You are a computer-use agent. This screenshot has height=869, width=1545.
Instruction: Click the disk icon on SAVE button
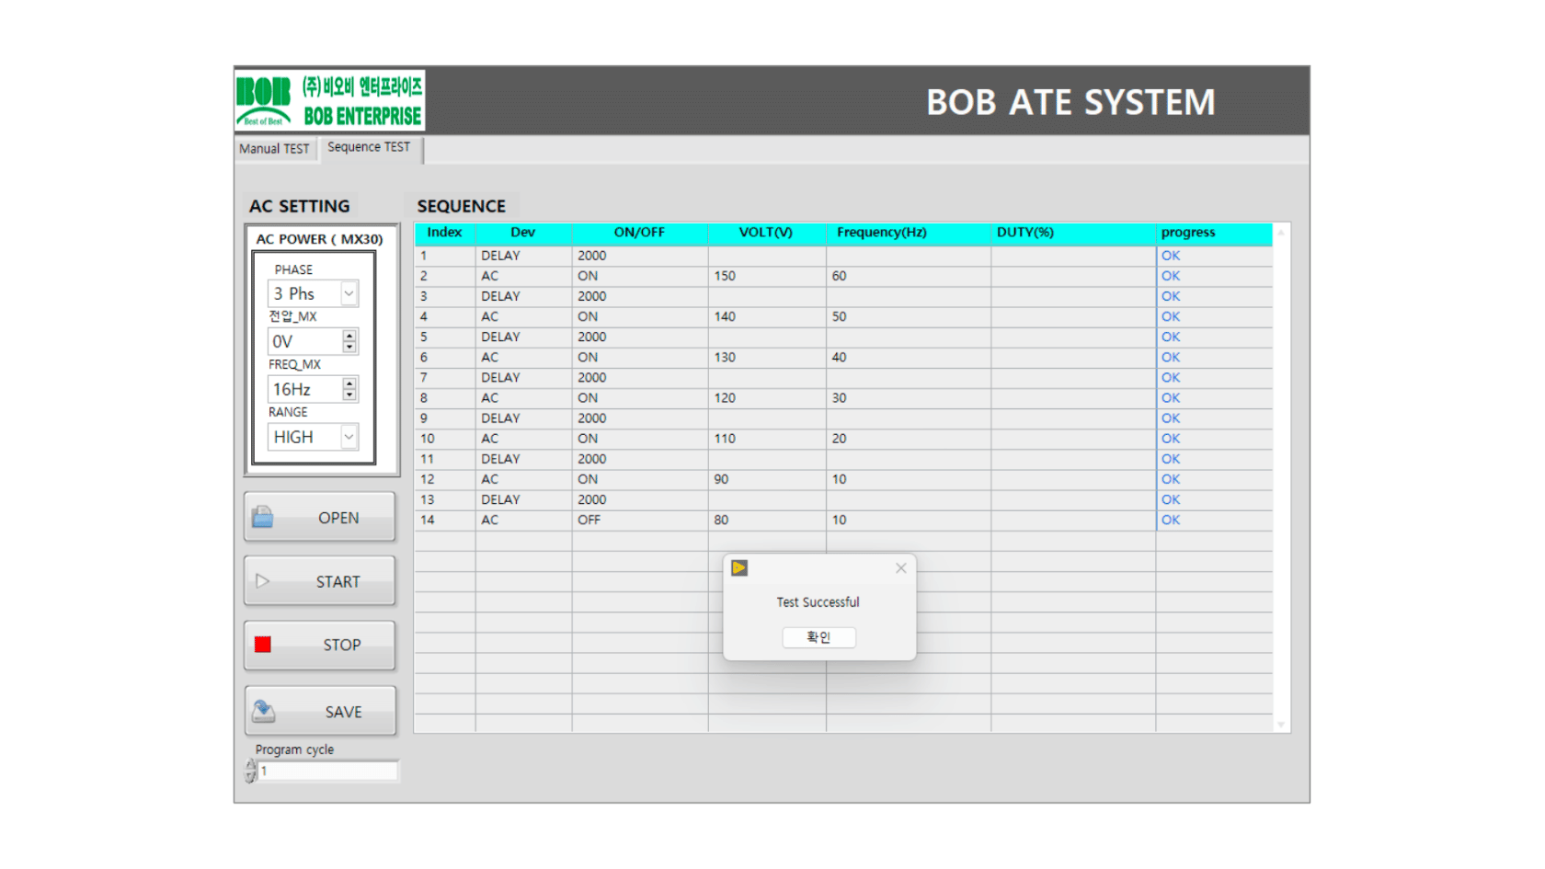click(264, 711)
